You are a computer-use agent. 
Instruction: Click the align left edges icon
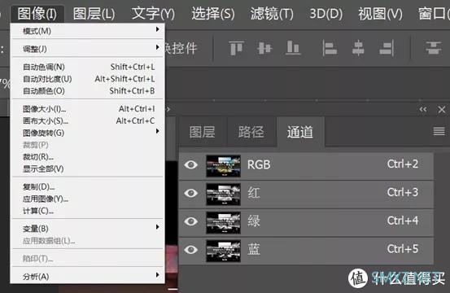coord(330,48)
